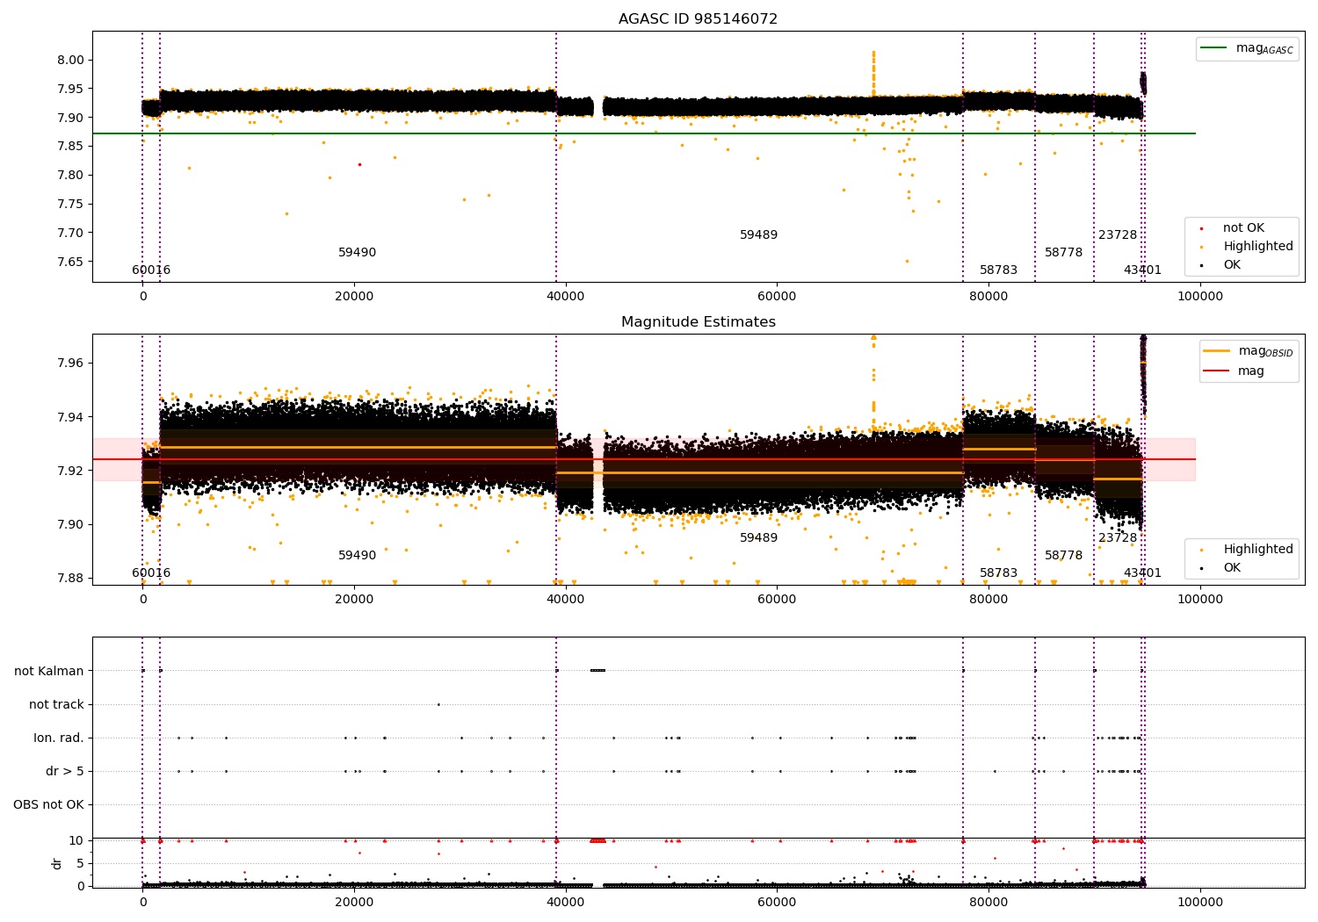This screenshot has height=922, width=1318.
Task: Select the 'not Kalman' row label
Action: click(49, 672)
